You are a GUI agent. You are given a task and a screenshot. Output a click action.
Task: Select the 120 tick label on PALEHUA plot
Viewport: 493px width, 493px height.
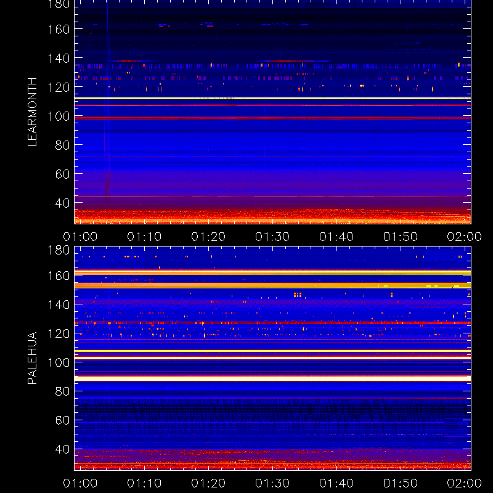[59, 333]
